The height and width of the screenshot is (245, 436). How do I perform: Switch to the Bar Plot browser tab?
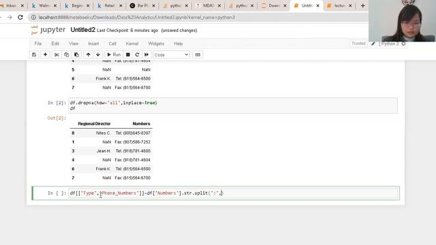(x=142, y=5)
